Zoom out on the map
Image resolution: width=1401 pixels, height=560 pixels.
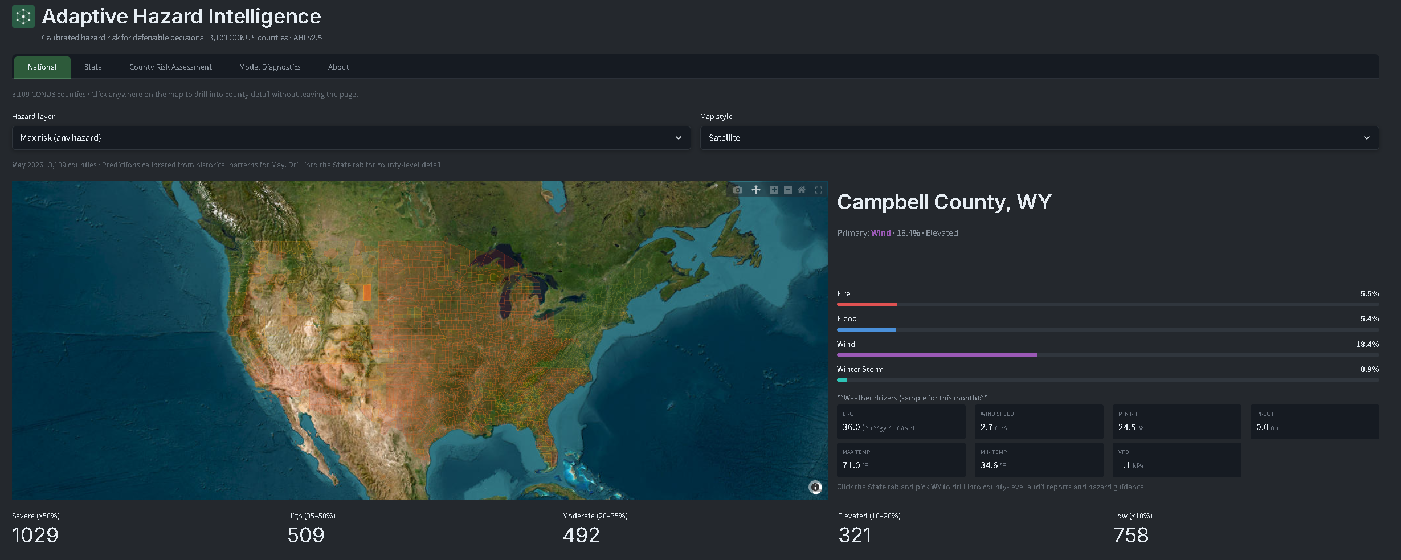788,190
